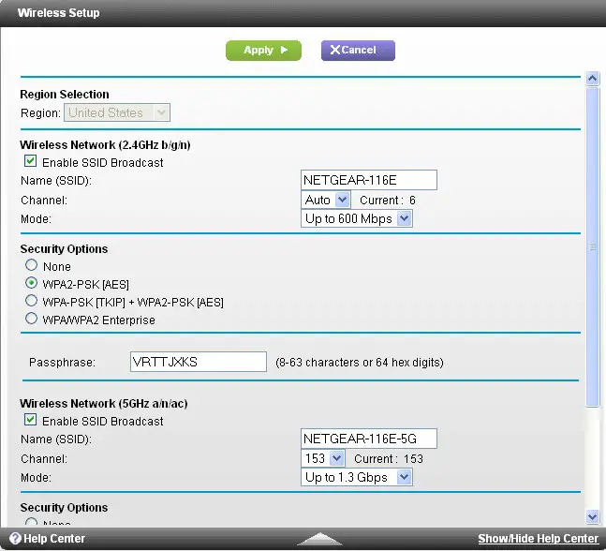Select the None security option
This screenshot has width=606, height=551.
coord(32,266)
